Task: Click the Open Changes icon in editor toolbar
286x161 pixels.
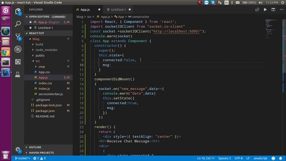Action: point(257,9)
